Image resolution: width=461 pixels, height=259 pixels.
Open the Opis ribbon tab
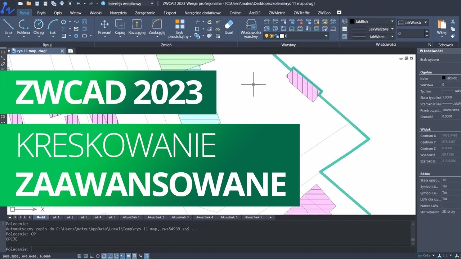58,13
